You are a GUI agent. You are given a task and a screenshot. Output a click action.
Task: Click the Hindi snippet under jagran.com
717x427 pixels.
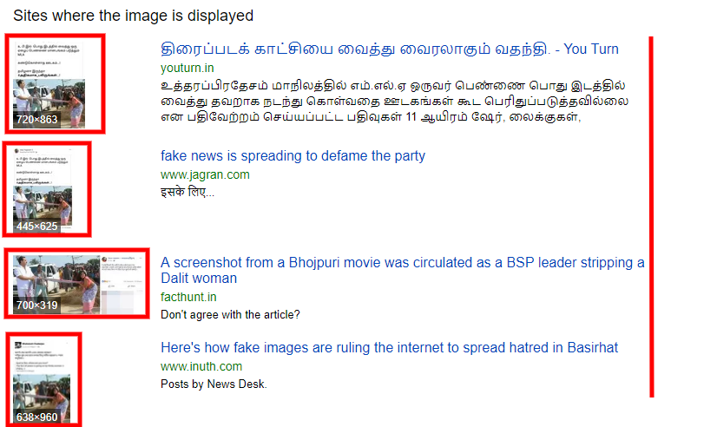(187, 192)
